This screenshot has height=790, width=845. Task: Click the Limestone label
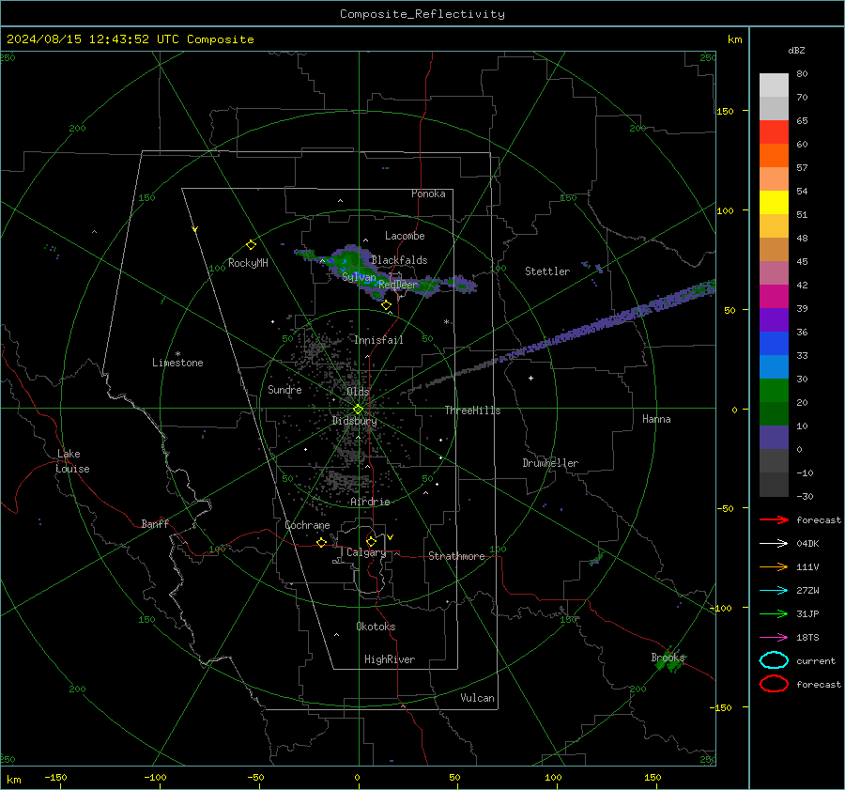[x=177, y=363]
